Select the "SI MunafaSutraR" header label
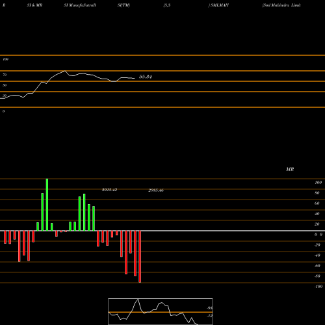This screenshot has width=325, height=325. point(80,5)
